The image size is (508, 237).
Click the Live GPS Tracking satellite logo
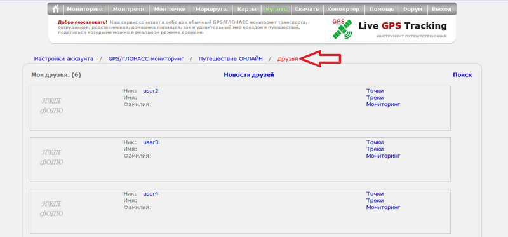coord(342,29)
